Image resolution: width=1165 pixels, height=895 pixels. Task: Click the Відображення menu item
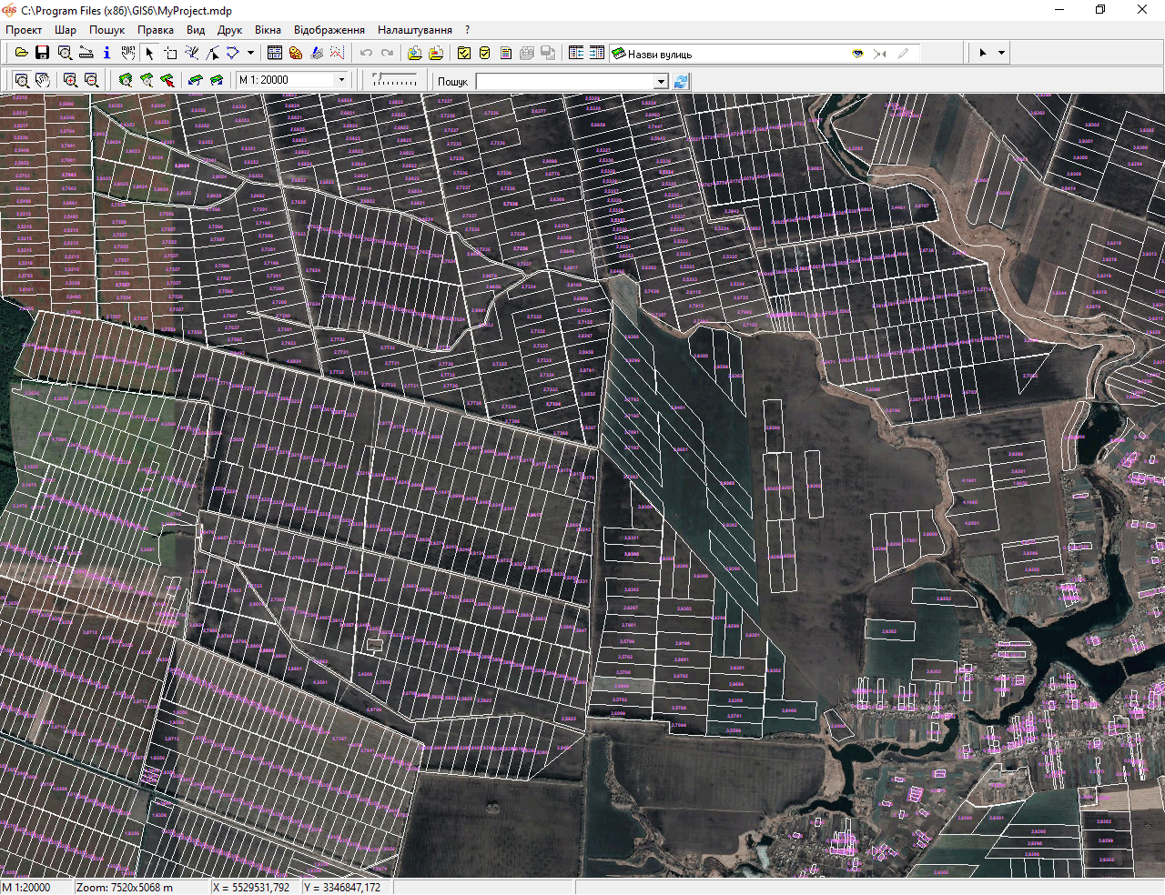(329, 30)
